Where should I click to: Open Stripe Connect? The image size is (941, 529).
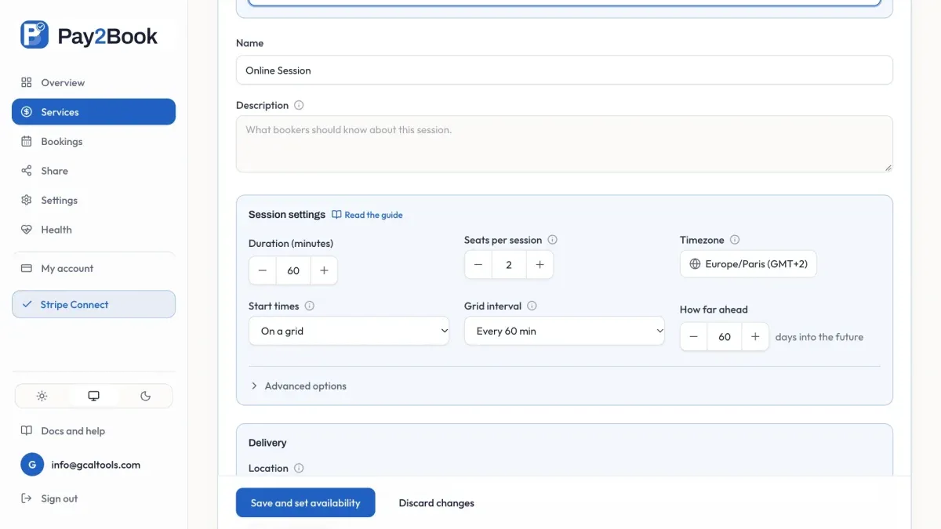[93, 304]
